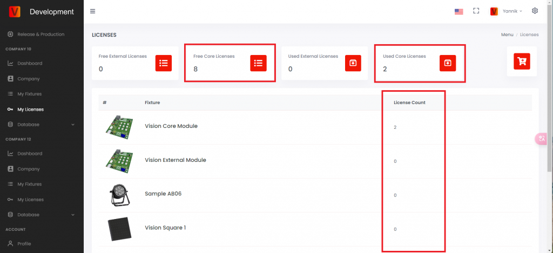Open Profile in the Account section
Screen dimensions: 553x253
click(x=24, y=243)
